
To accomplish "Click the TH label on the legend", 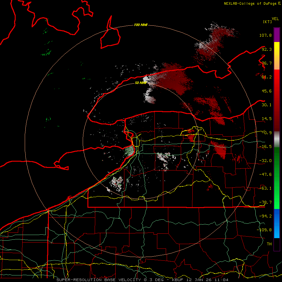I will 269,244.
